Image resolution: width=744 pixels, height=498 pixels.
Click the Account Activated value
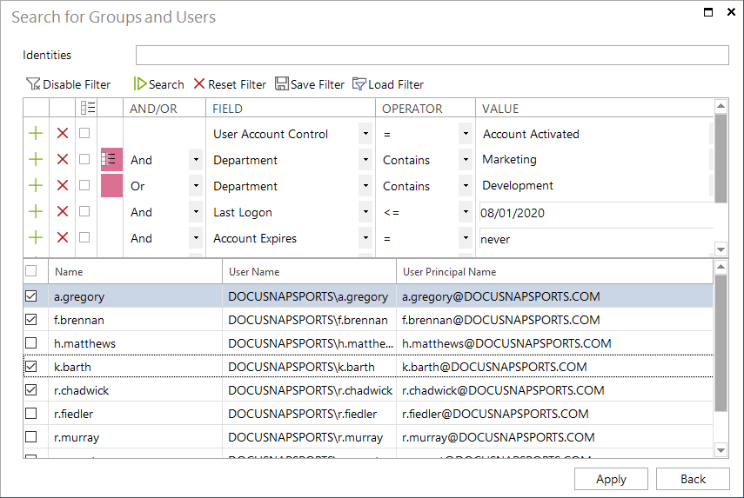(531, 134)
